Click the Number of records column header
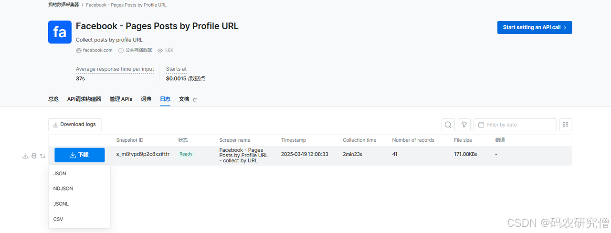Screen dimensions: 611x233 coord(413,140)
